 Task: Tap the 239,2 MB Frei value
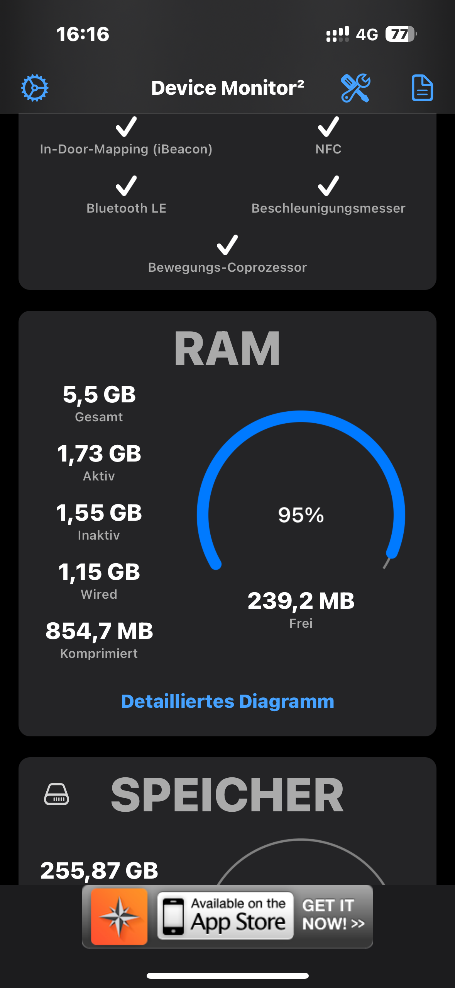[301, 601]
